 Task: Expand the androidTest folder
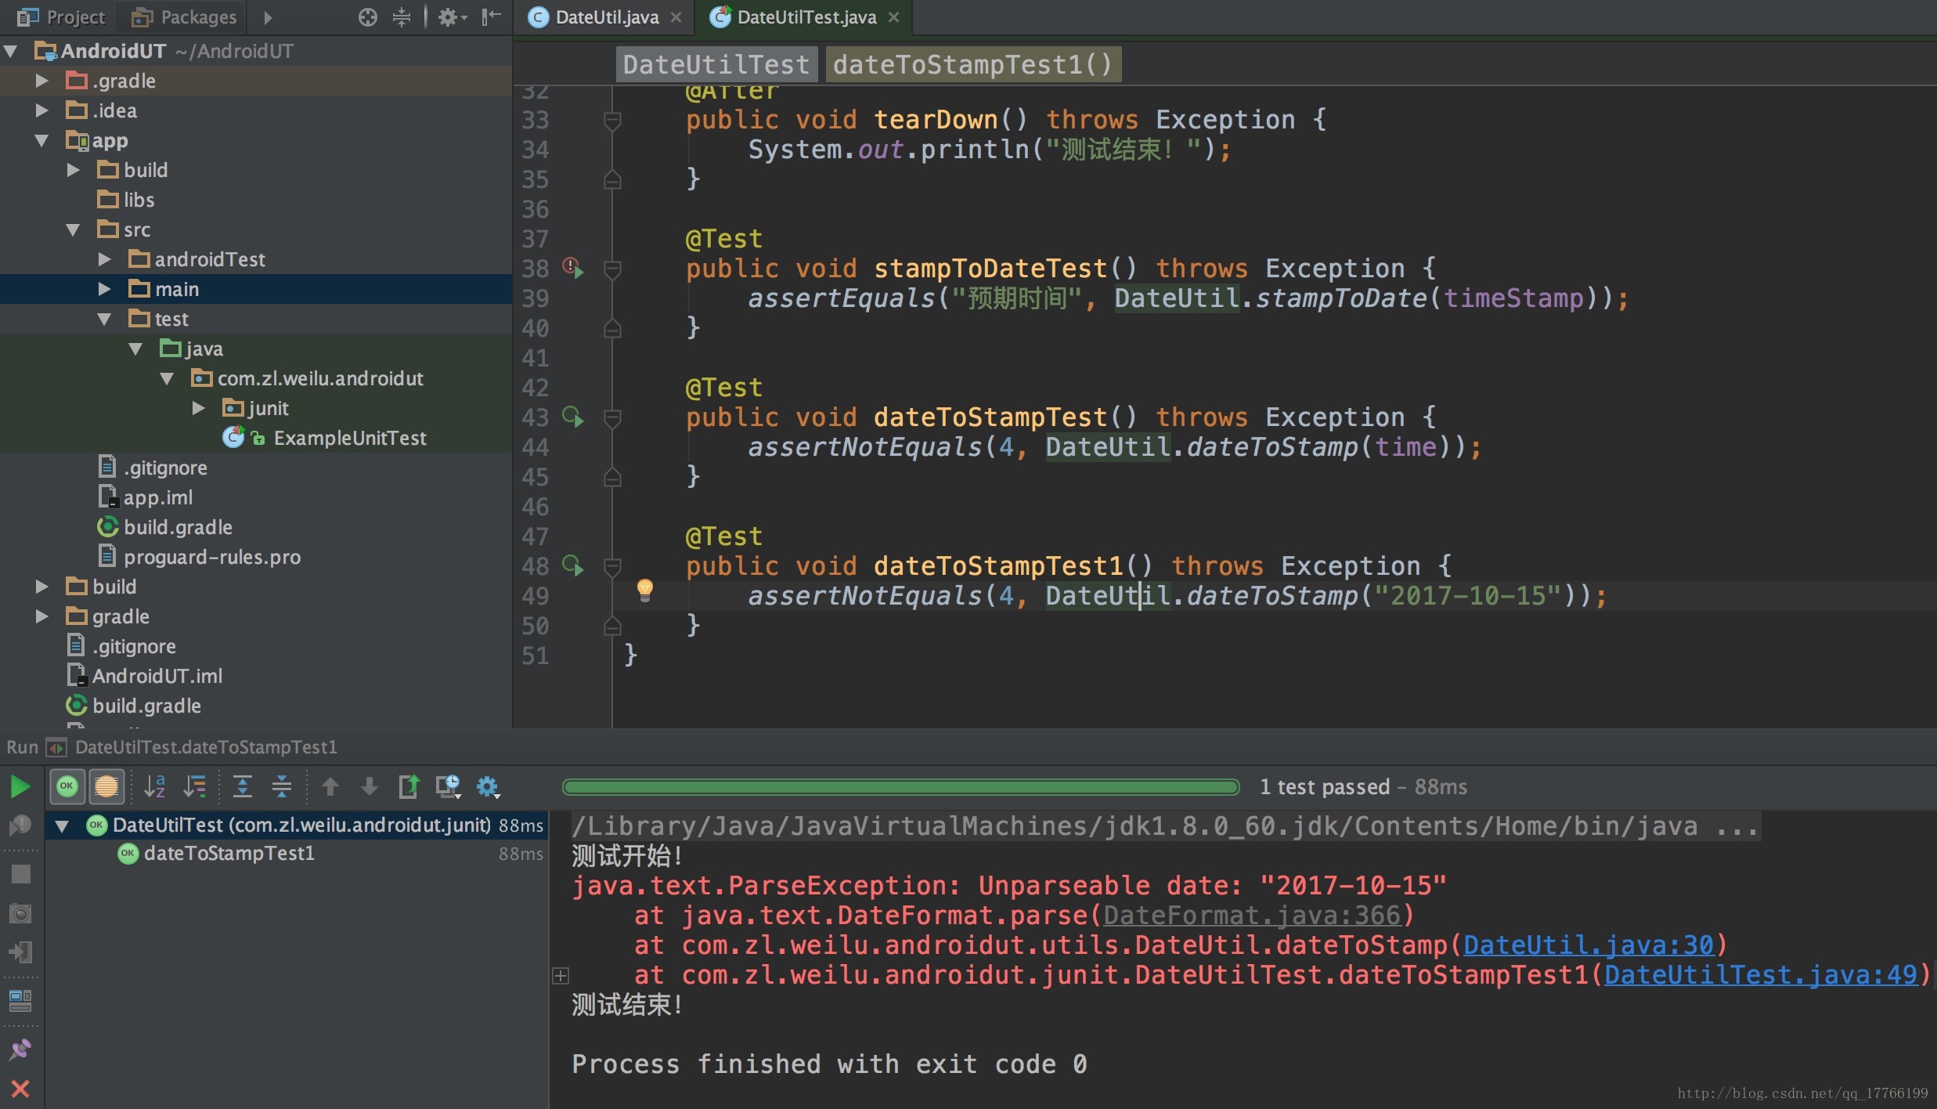tap(105, 260)
